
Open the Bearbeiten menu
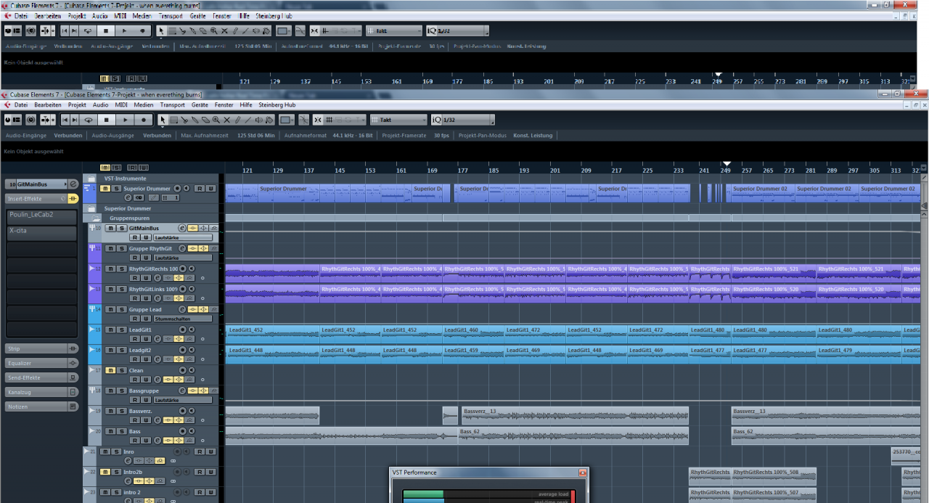(x=48, y=105)
